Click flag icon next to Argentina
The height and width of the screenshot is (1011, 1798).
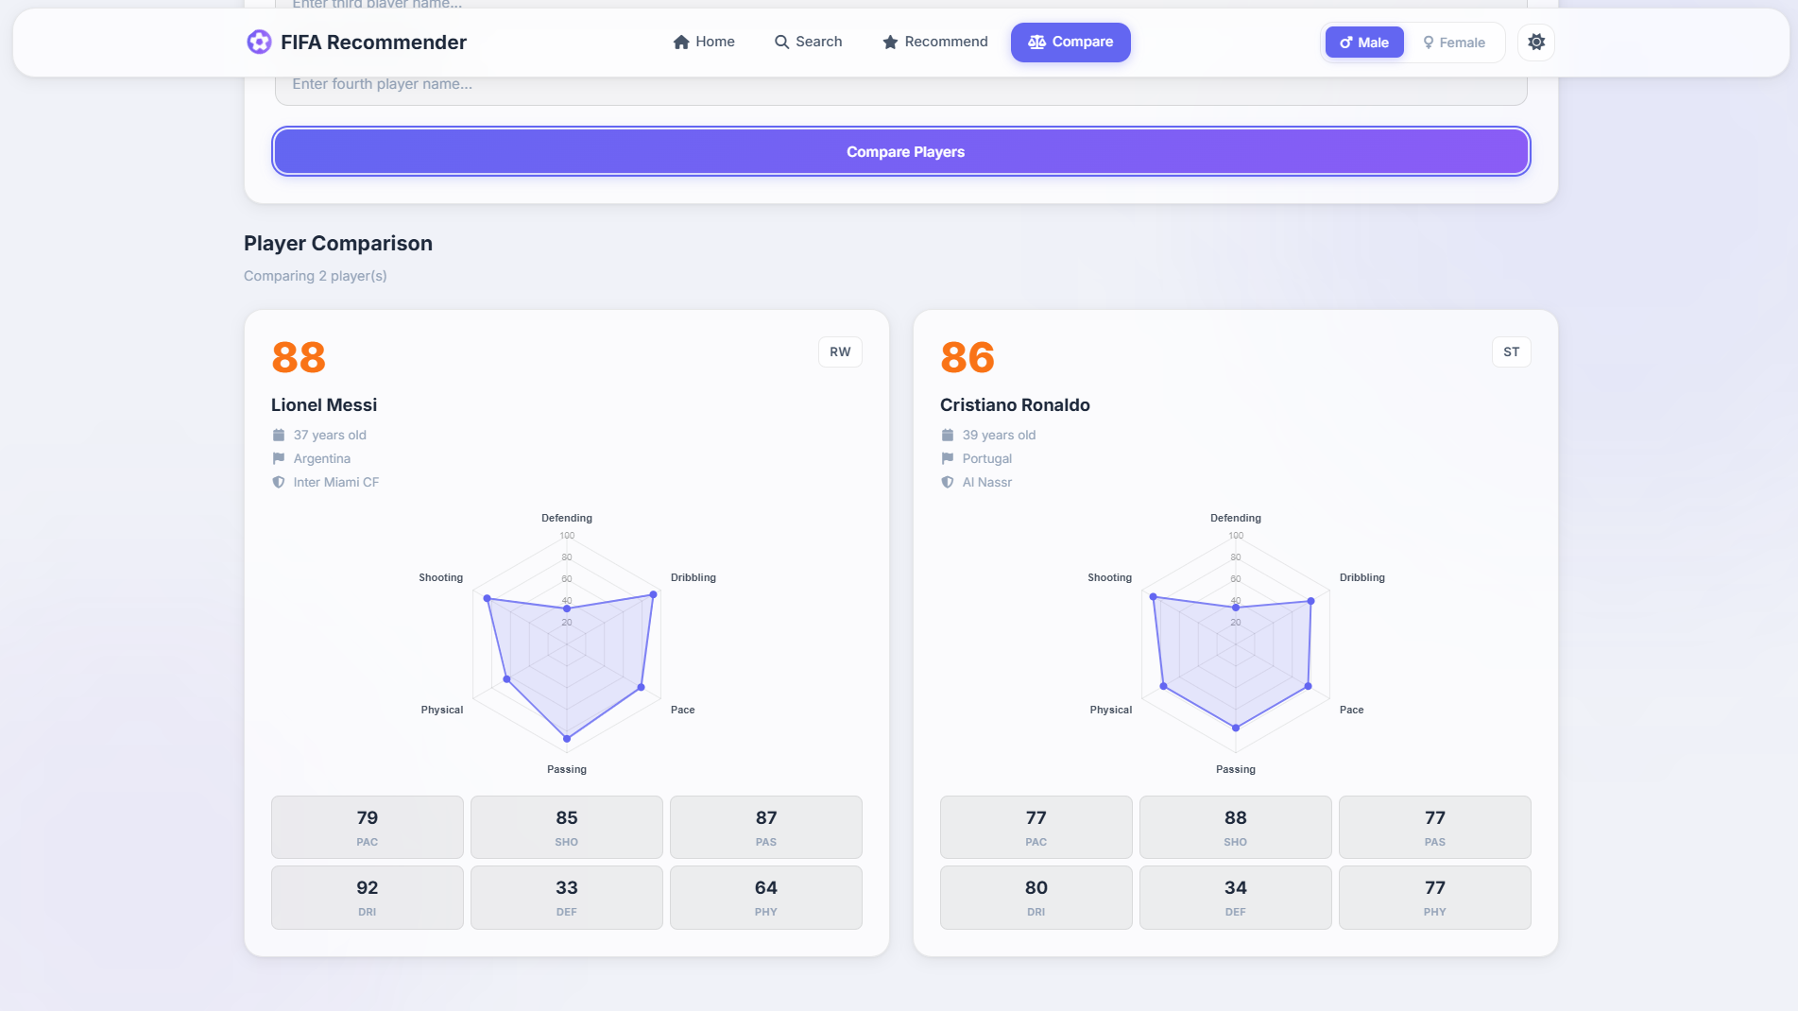coord(279,458)
